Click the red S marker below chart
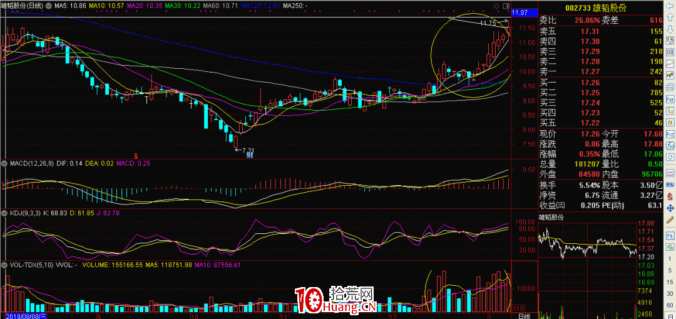The width and height of the screenshot is (676, 319). click(135, 155)
